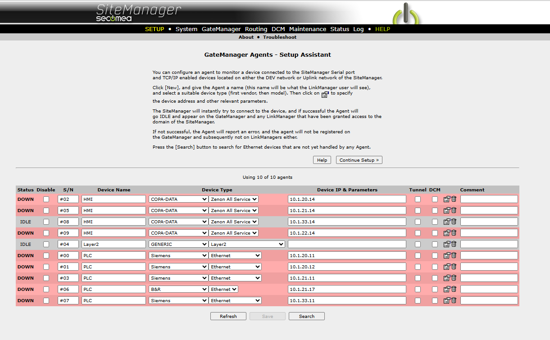Image resolution: width=550 pixels, height=340 pixels.
Task: Delete agent #09 with trash icon
Action: 454,233
